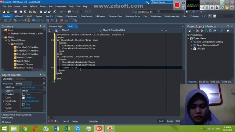The image size is (235, 132).
Task: Toggle the Checked property checkbox
Action: 23,94
